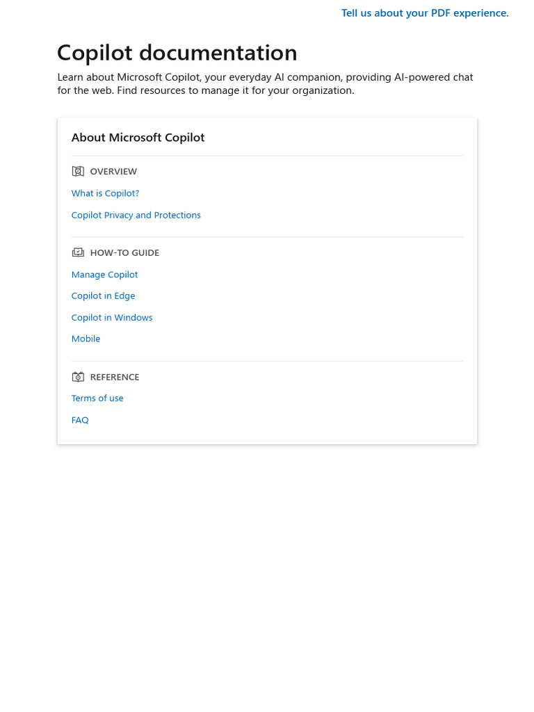Open the What is Copilot? link

point(105,193)
